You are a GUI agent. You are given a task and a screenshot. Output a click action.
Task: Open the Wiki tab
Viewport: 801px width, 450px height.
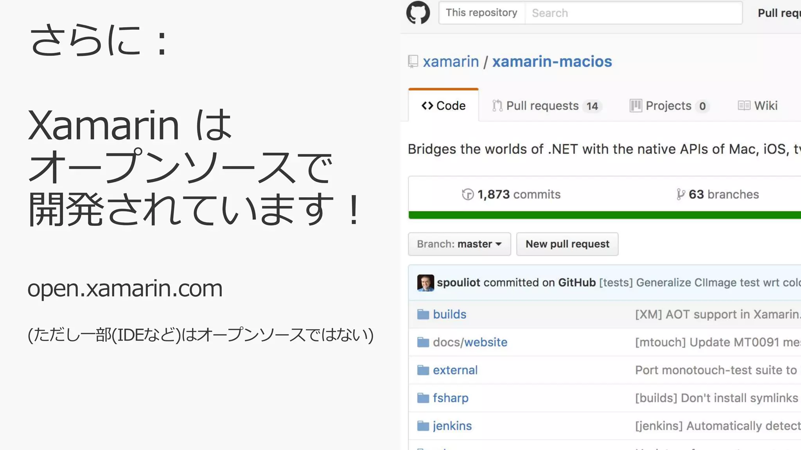pyautogui.click(x=758, y=106)
